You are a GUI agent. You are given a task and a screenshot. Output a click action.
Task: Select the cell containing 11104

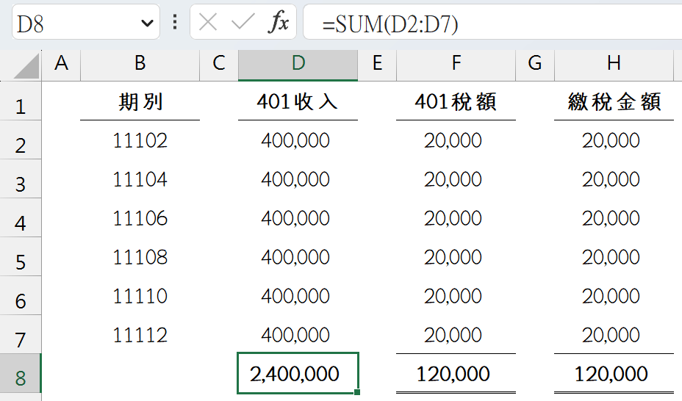pyautogui.click(x=140, y=179)
